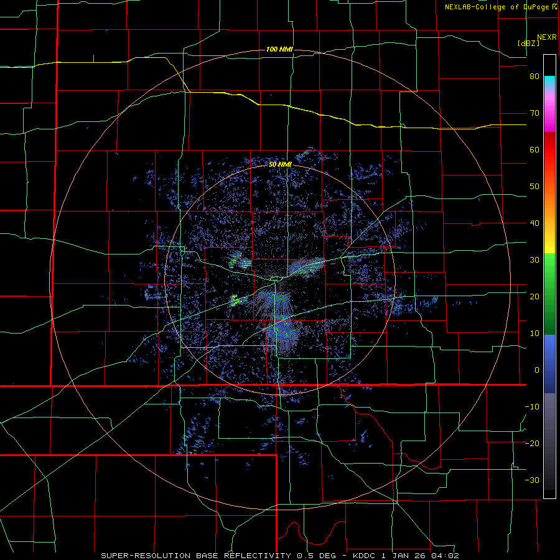Click the 70 value on dBZ scale
This screenshot has width=560, height=560.
coord(534,113)
